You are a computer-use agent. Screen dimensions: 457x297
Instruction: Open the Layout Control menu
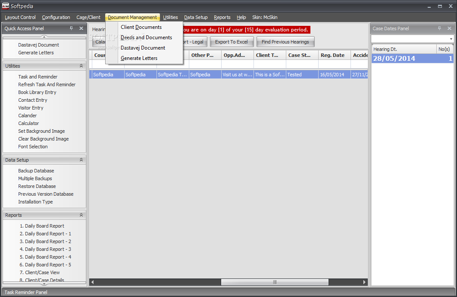[20, 17]
